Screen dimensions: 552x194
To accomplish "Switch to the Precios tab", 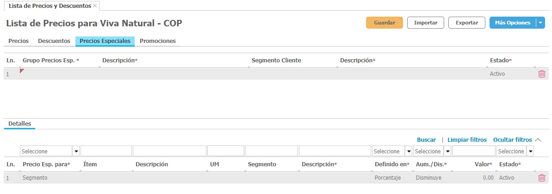I will point(19,41).
